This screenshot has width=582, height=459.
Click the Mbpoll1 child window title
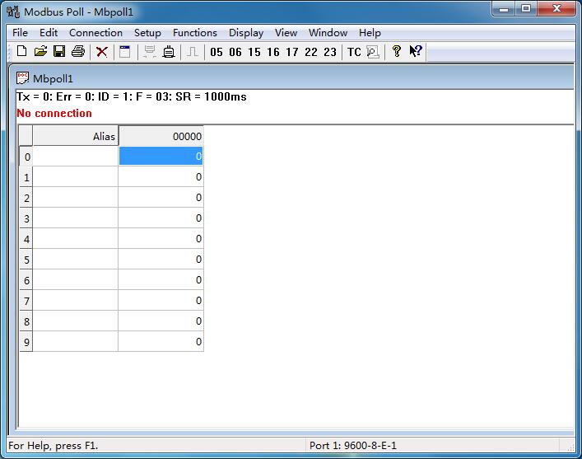click(x=53, y=79)
